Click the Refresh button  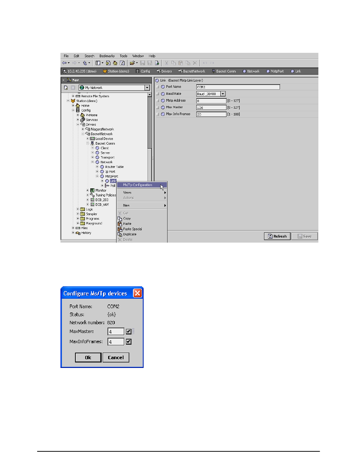tap(277, 236)
